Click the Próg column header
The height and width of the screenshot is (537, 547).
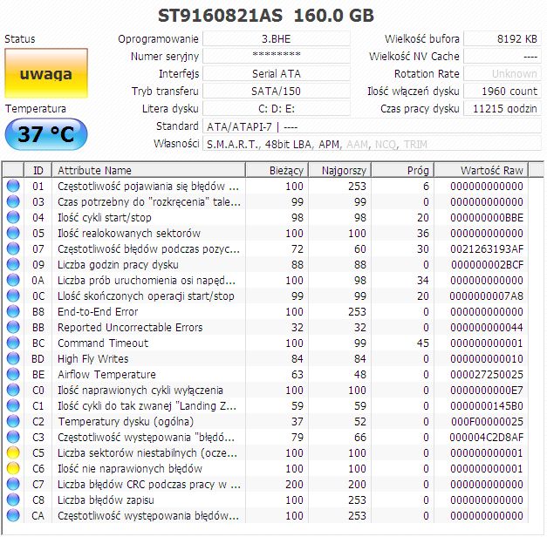click(402, 170)
